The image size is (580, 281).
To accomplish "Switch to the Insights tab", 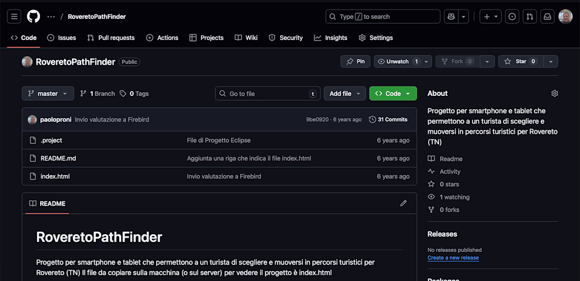I will pos(331,38).
